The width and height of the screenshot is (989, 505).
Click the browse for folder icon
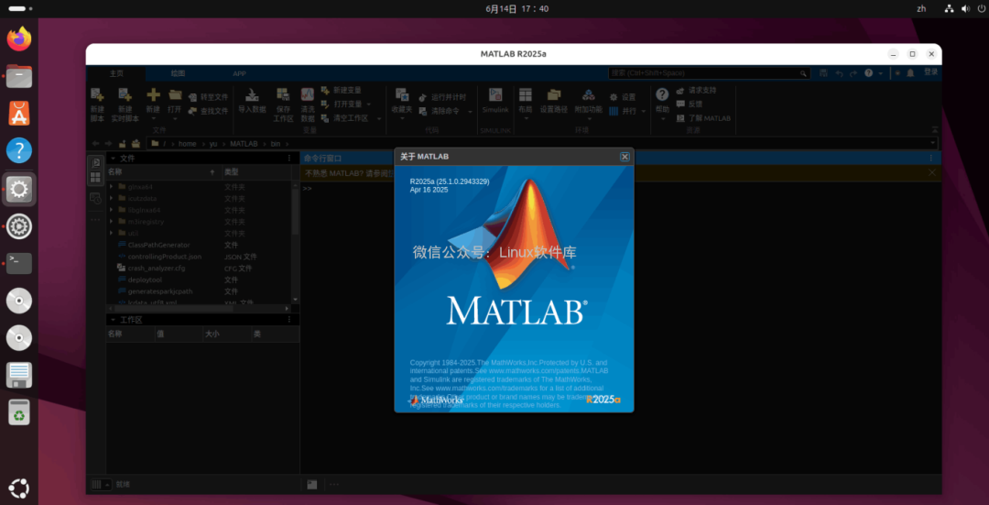136,144
